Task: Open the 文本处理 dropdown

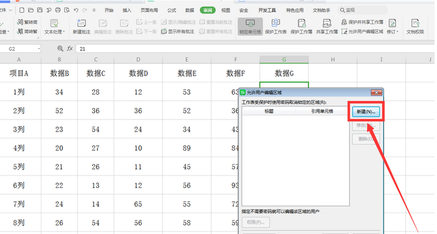Action: [x=54, y=27]
